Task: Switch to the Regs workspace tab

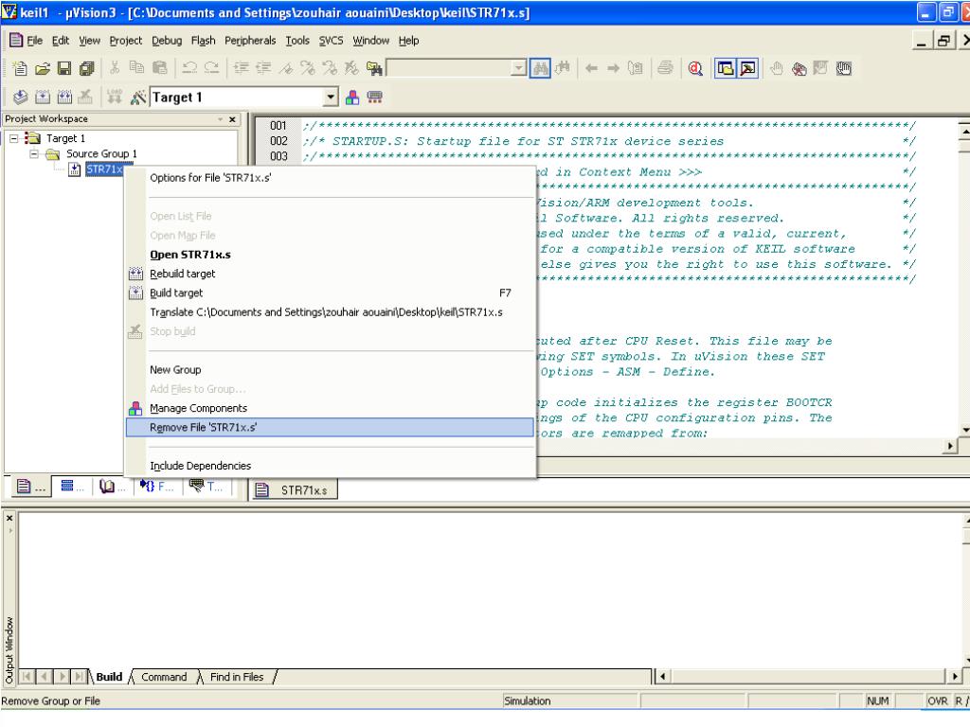Action: [72, 488]
